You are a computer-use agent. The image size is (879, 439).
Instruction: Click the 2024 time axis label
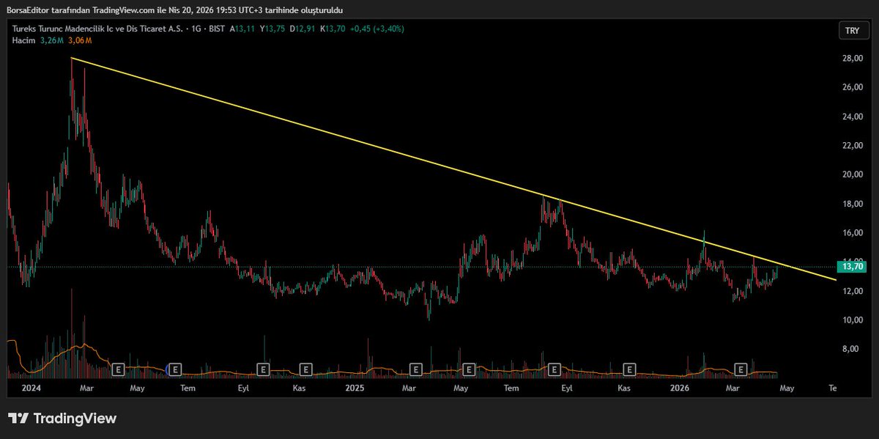(31, 387)
